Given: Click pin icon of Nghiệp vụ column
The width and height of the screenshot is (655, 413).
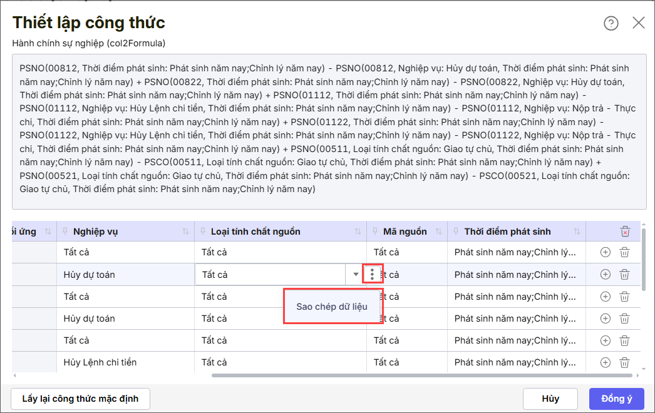Looking at the screenshot, I should tap(64, 232).
